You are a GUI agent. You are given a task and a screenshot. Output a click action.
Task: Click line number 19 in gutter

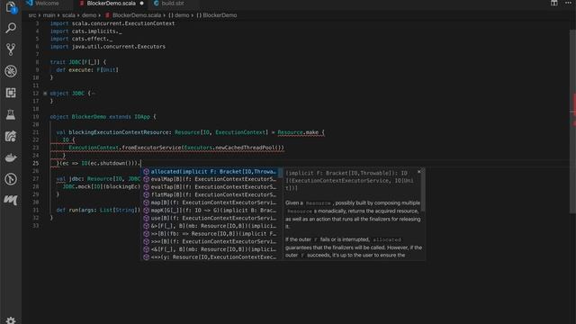point(36,117)
